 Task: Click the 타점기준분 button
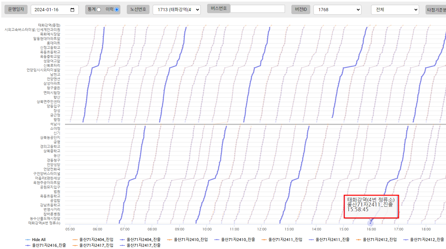coord(436,10)
